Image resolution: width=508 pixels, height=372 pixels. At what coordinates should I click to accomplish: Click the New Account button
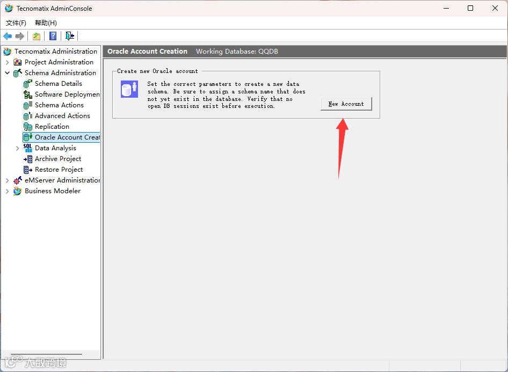click(x=346, y=104)
